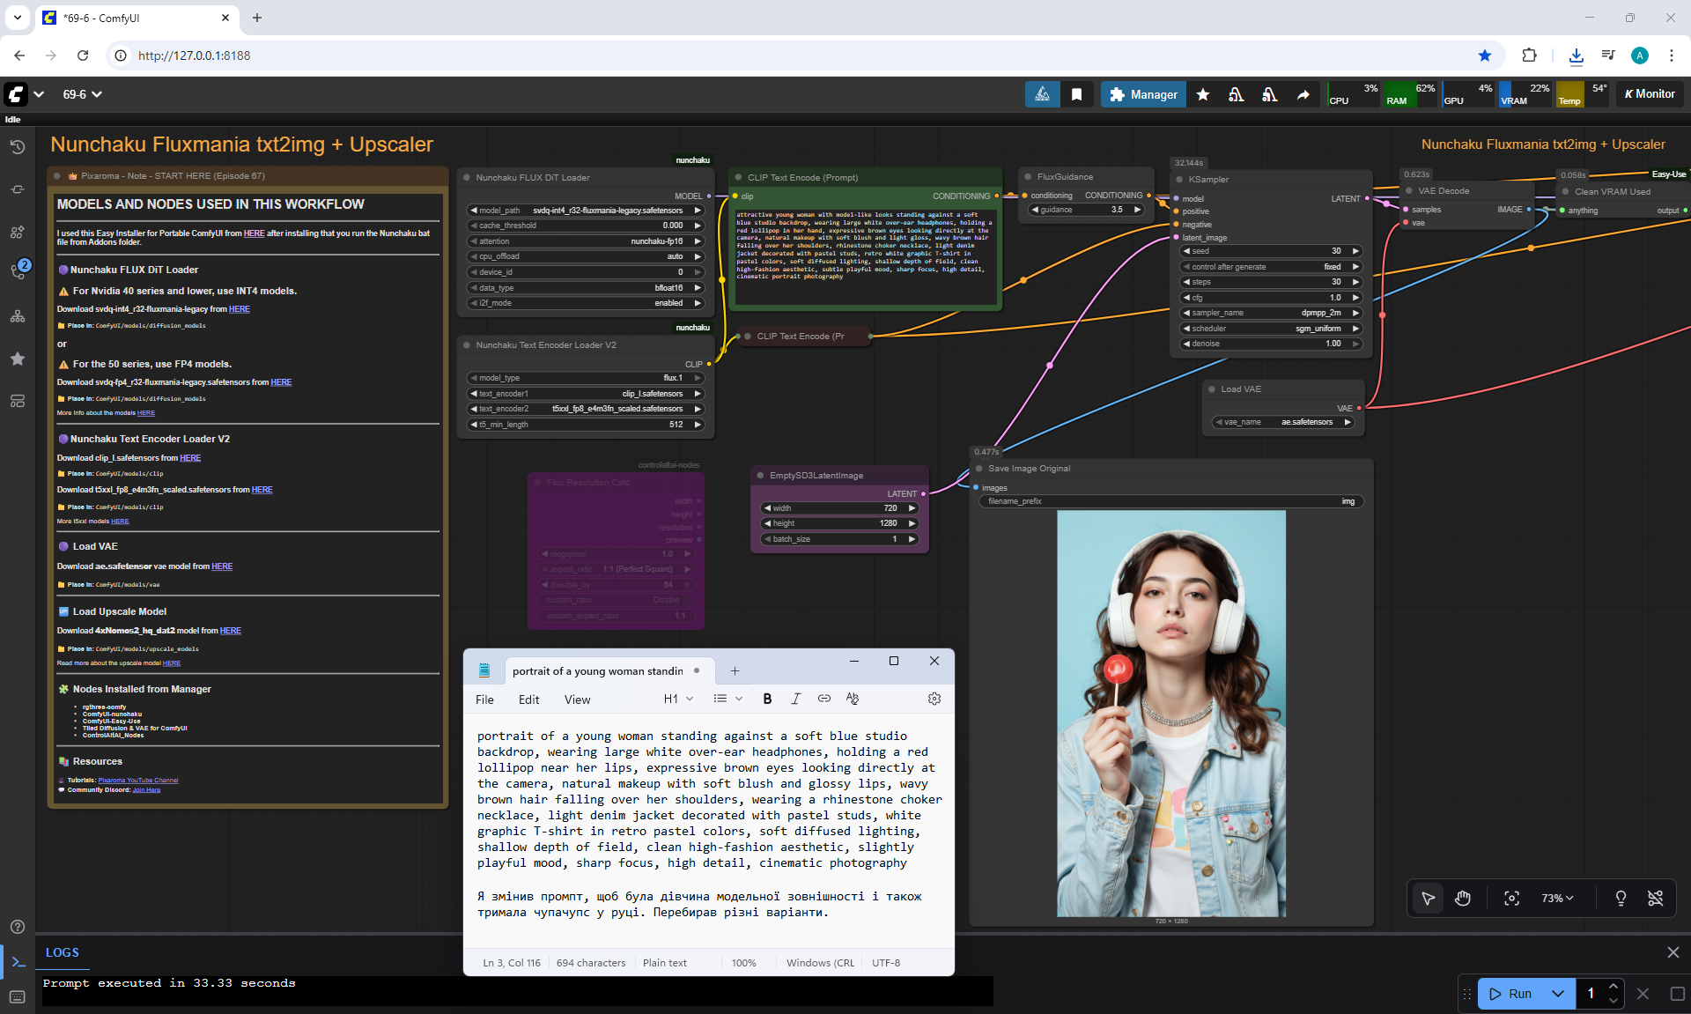
Task: Select the hand pan tool
Action: click(x=1463, y=898)
